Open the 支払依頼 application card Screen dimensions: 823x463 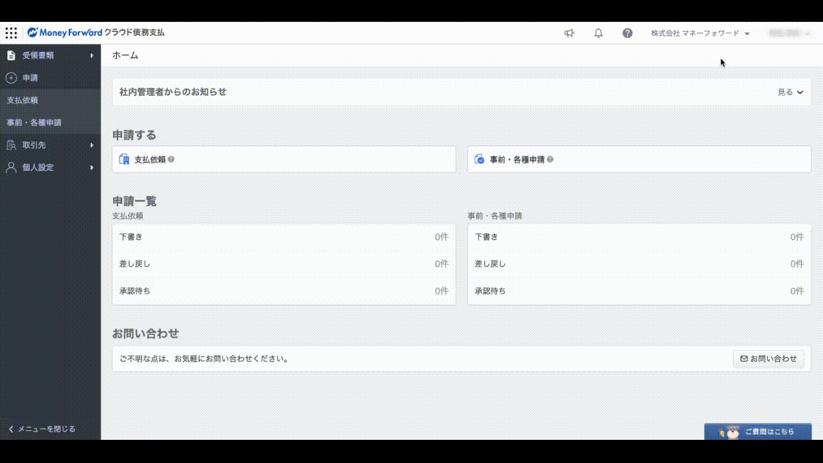tap(284, 159)
